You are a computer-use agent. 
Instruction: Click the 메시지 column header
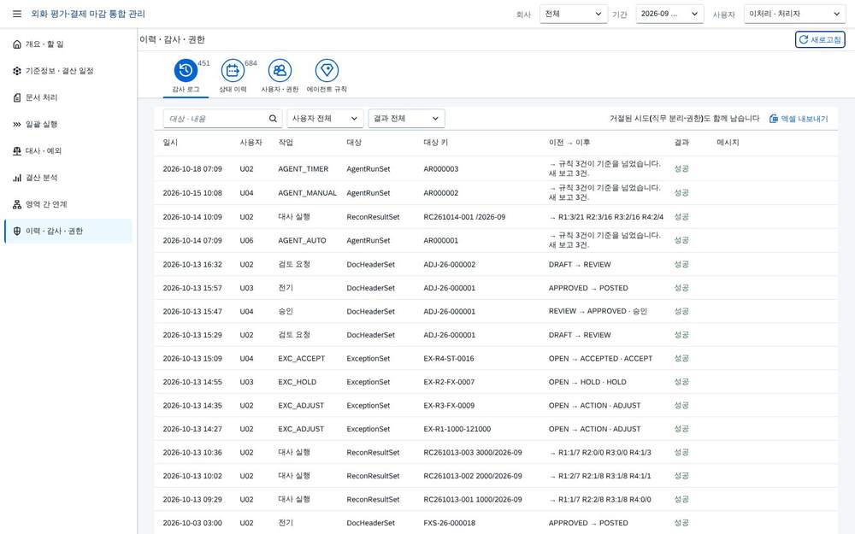[728, 142]
